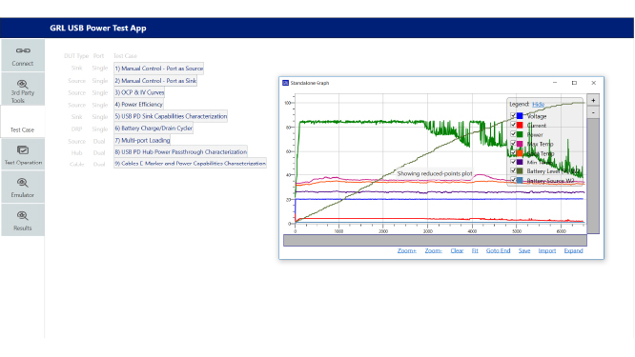Image resolution: width=635 pixels, height=357 pixels.
Task: Click the 'GRL USB Power Test App' title
Action: coord(98,28)
